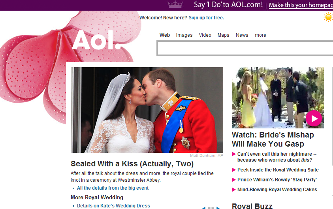Switch to the Images search tab
The height and width of the screenshot is (209, 333).
click(184, 35)
